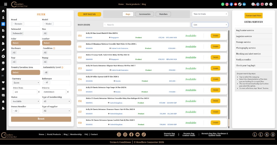Image resolution: width=277 pixels, height=145 pixels.
Task: Open the Verify a reseller link
Action: coord(243,60)
